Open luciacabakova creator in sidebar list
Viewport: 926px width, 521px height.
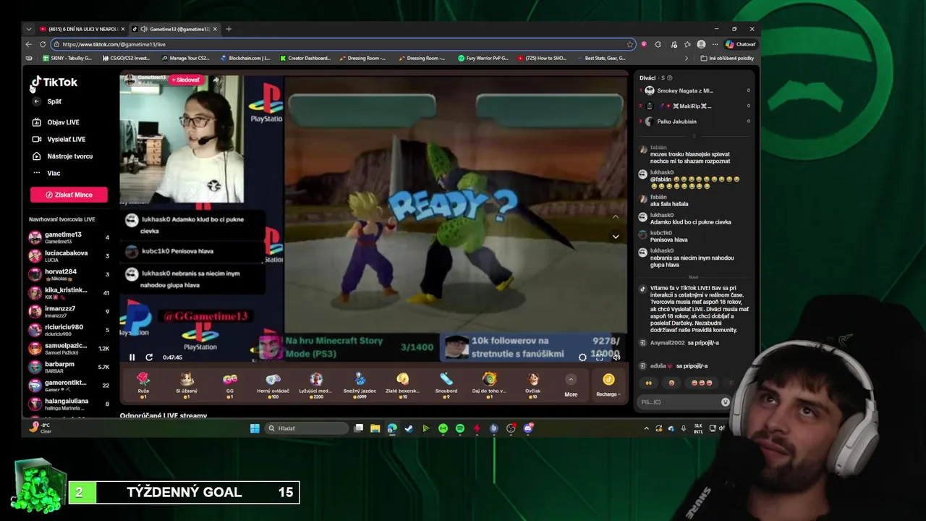coord(69,255)
